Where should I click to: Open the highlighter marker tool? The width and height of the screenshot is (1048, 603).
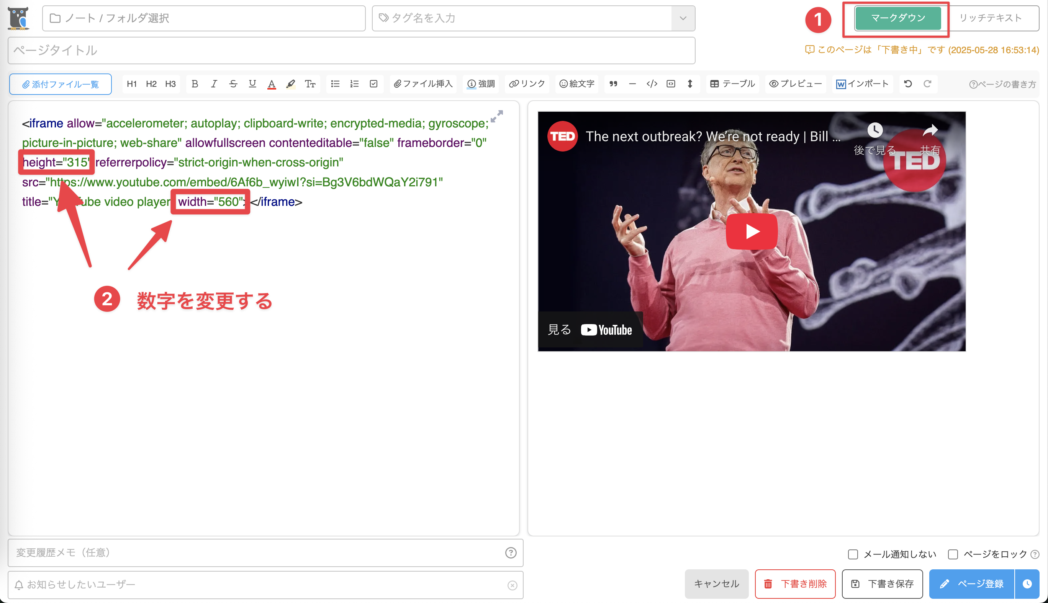point(291,84)
